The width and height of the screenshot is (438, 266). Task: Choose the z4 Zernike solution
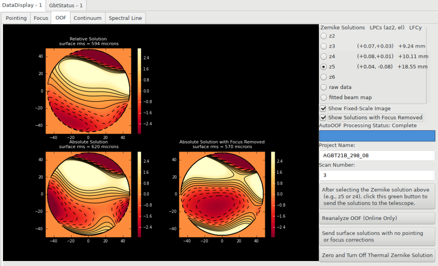coord(323,56)
